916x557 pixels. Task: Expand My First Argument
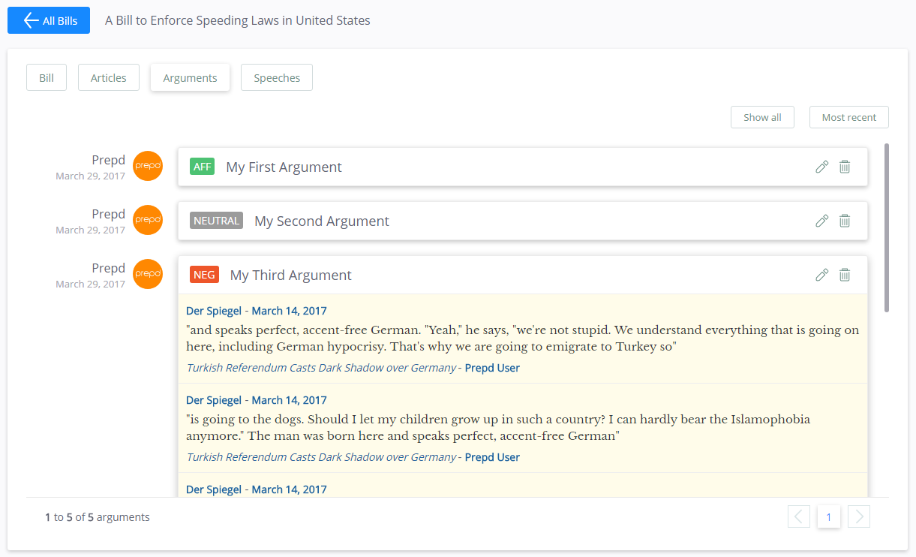[x=522, y=167]
